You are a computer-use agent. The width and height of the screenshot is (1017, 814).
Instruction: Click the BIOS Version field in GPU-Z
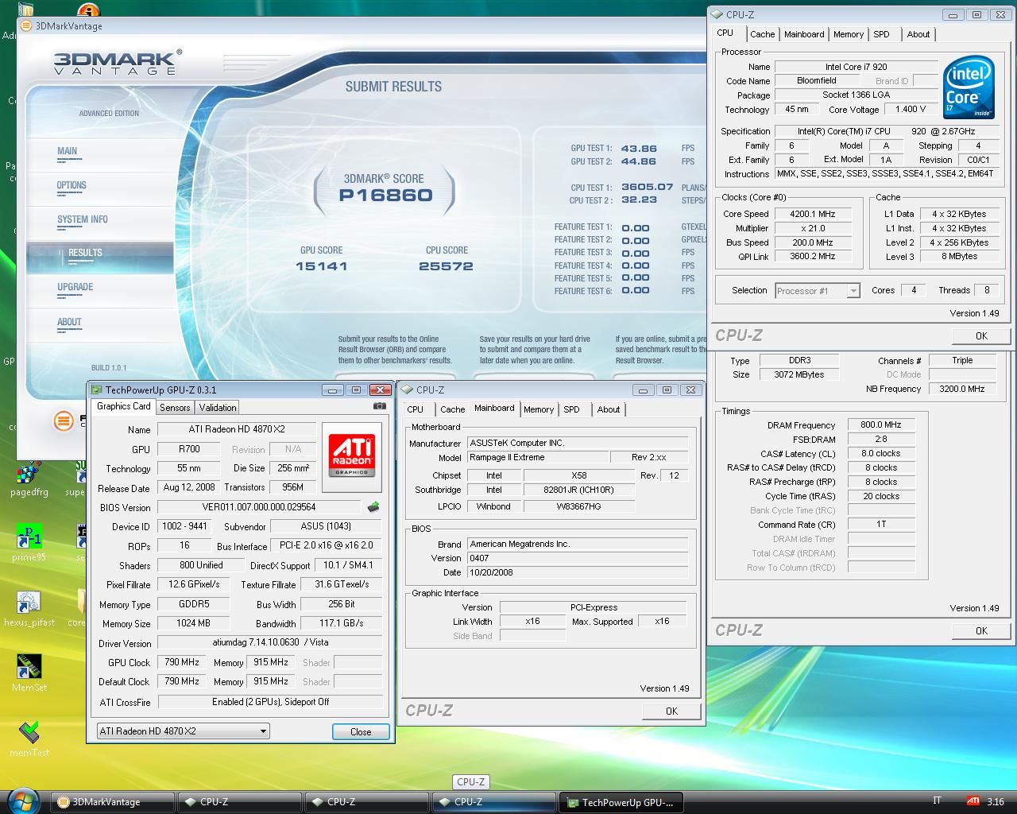[259, 507]
